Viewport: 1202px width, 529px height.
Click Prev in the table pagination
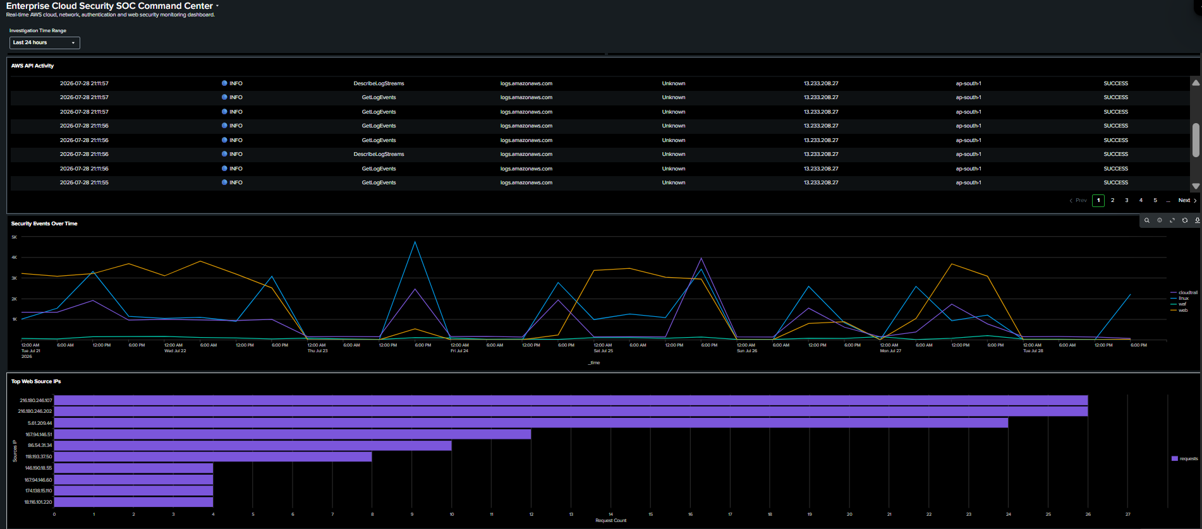[1078, 200]
